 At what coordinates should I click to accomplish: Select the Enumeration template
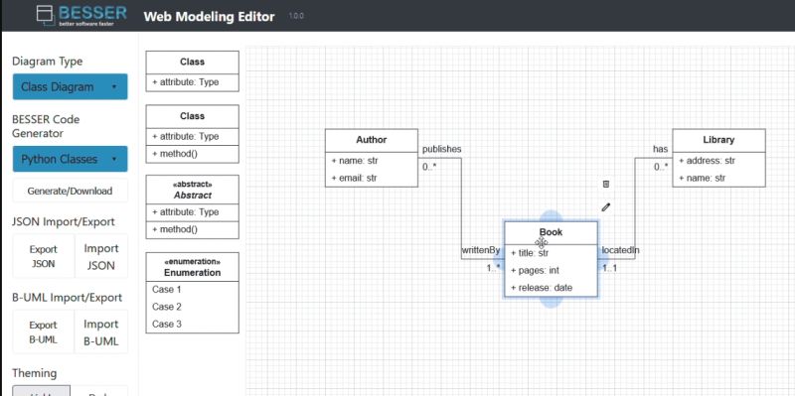pos(192,293)
